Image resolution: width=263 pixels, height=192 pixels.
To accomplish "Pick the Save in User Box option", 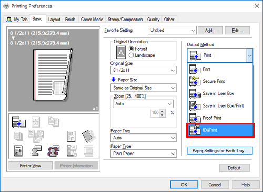I will [x=220, y=93].
